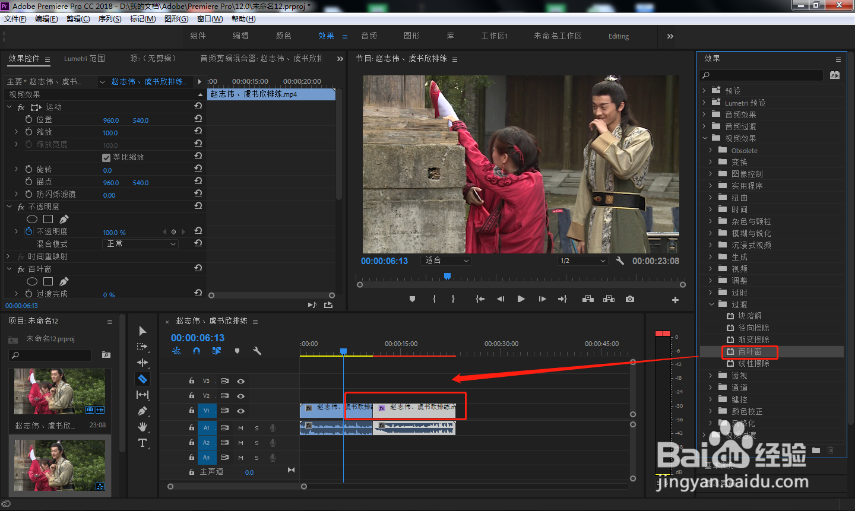Export frame with camera icon

(629, 299)
